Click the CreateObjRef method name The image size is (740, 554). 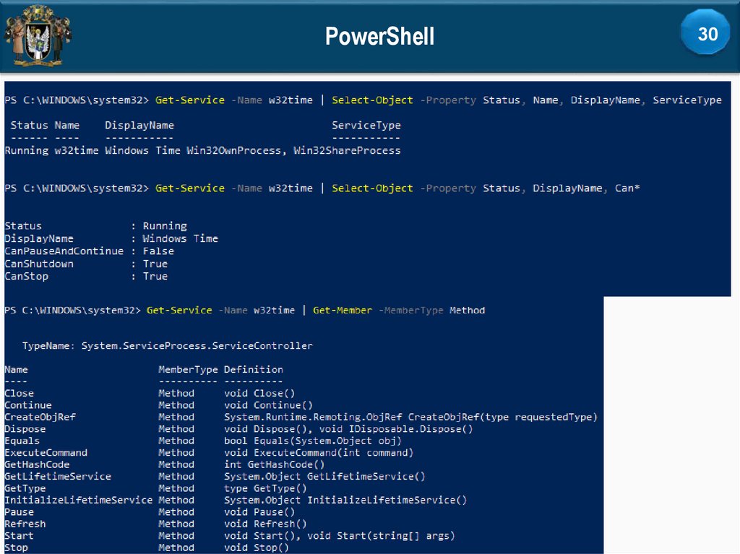(x=40, y=417)
